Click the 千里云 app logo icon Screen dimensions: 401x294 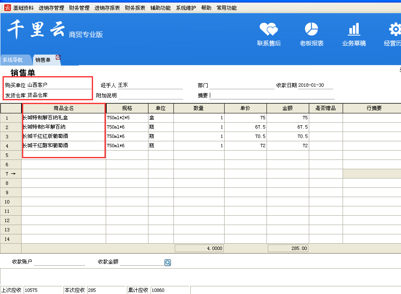coord(7,8)
